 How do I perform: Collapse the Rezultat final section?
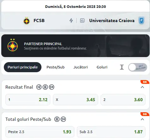click(142, 87)
